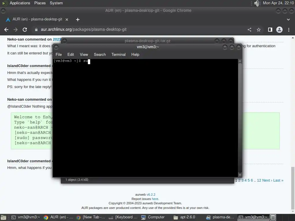
Task: Switch to plasma-de... taskbar window
Action: (220, 218)
